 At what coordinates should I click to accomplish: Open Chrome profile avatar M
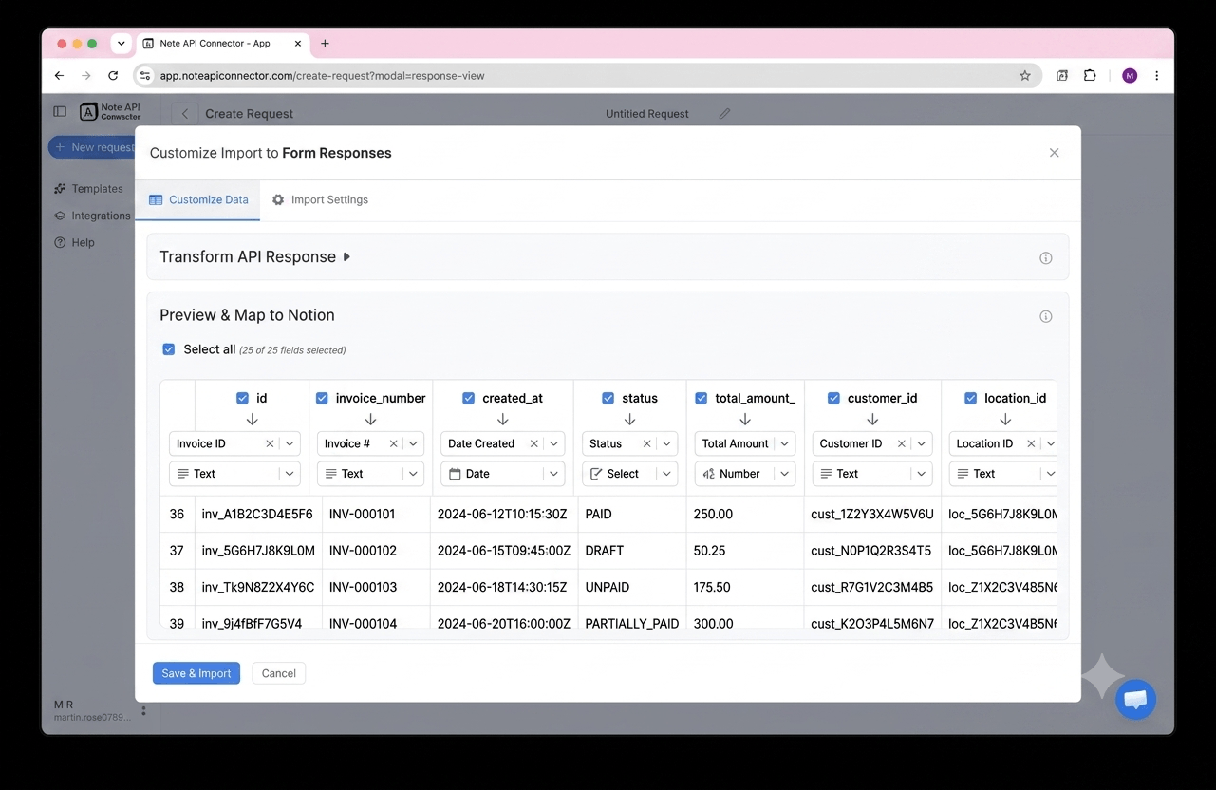[x=1130, y=76]
